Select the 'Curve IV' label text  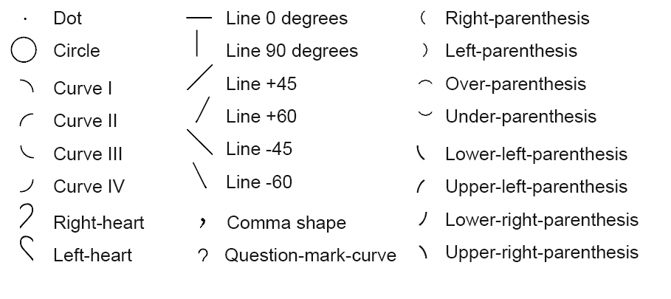[89, 187]
